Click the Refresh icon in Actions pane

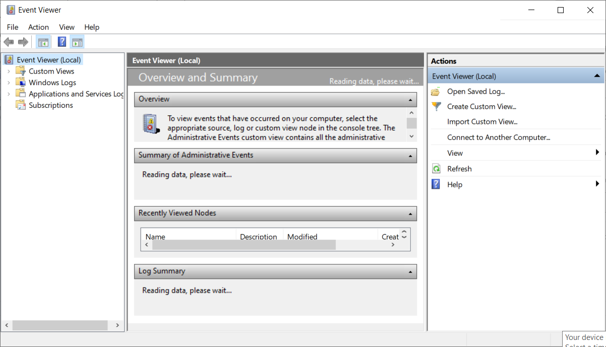pos(436,169)
